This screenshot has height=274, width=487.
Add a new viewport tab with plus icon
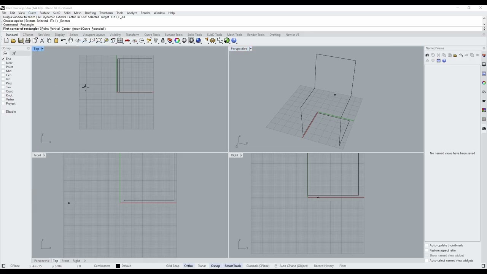click(x=84, y=261)
